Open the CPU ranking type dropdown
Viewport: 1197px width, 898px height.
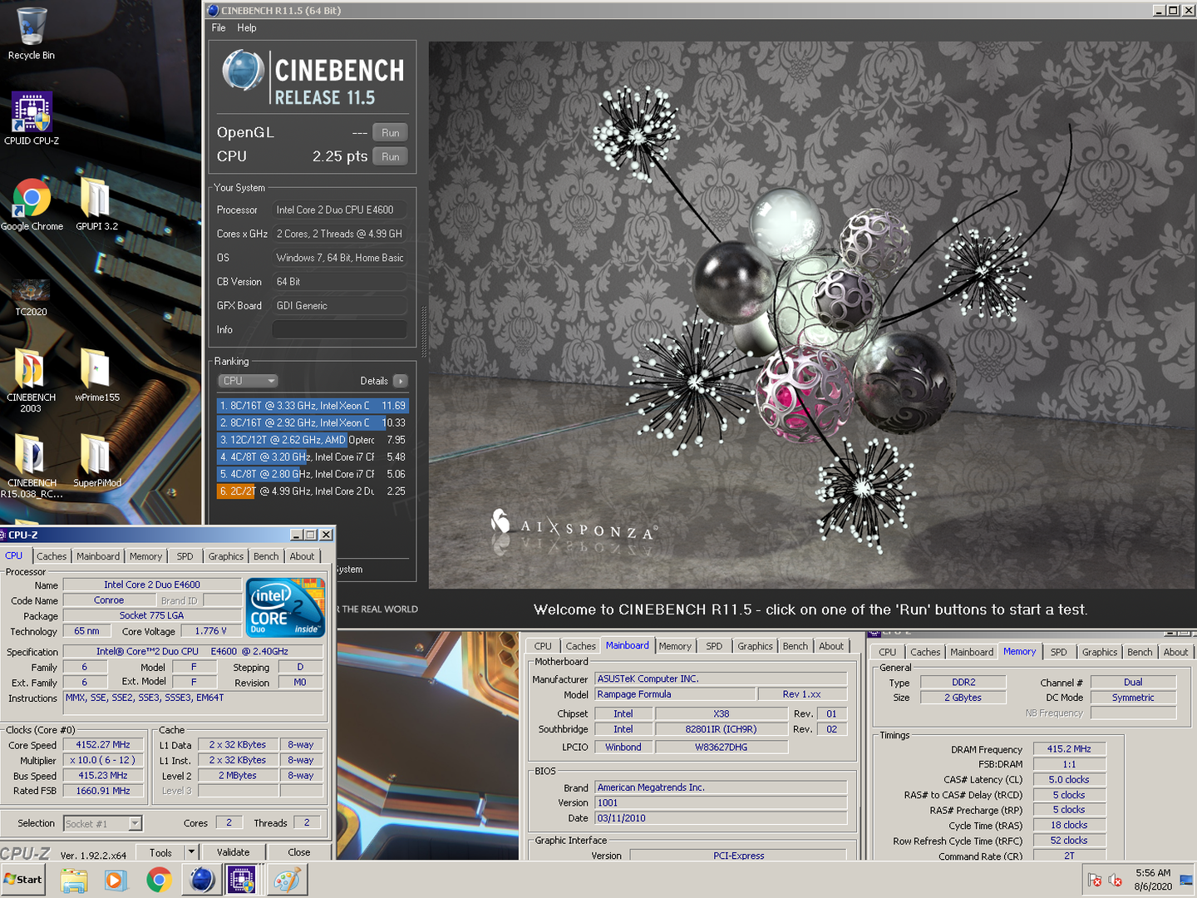pos(248,381)
